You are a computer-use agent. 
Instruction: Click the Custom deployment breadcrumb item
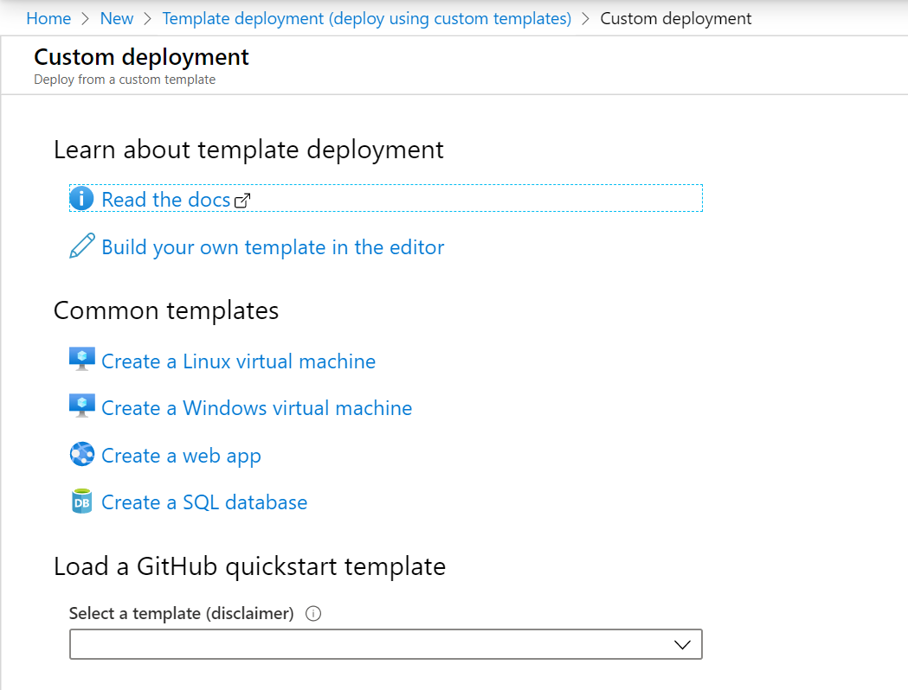(676, 18)
